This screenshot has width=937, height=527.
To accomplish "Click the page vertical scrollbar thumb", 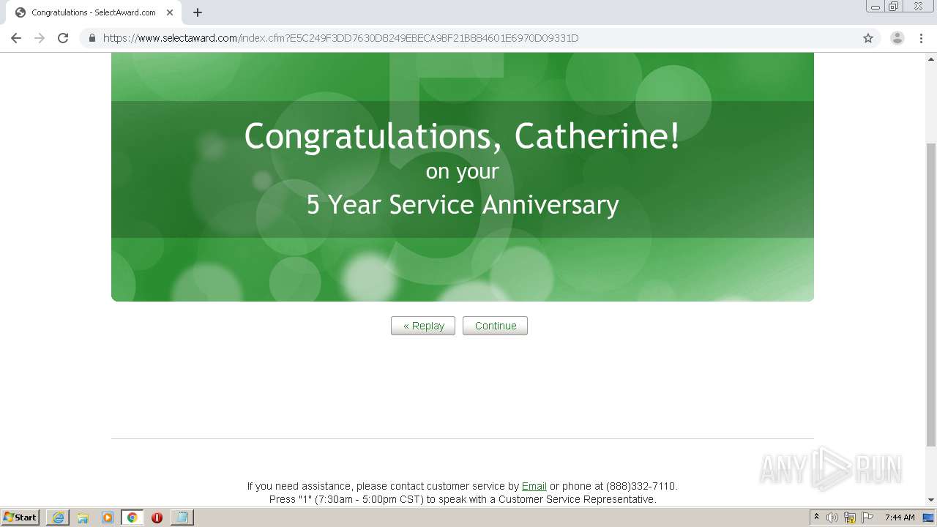I will [x=931, y=294].
